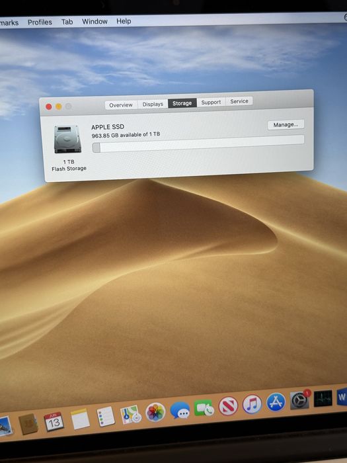347x463 pixels.
Task: Switch to the Overview tab
Action: (121, 105)
